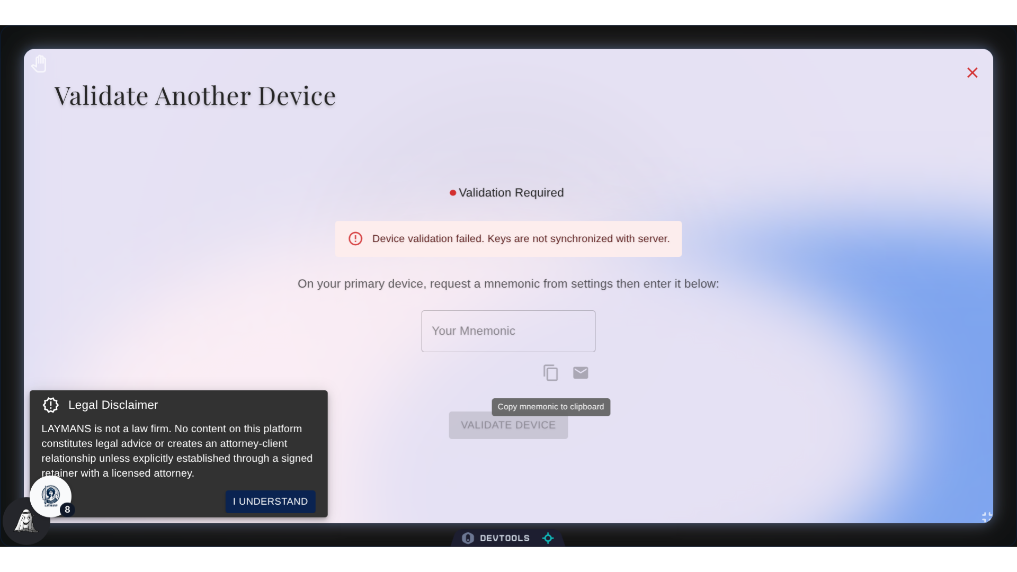Send the mnemonic via email
1017x572 pixels.
[581, 372]
